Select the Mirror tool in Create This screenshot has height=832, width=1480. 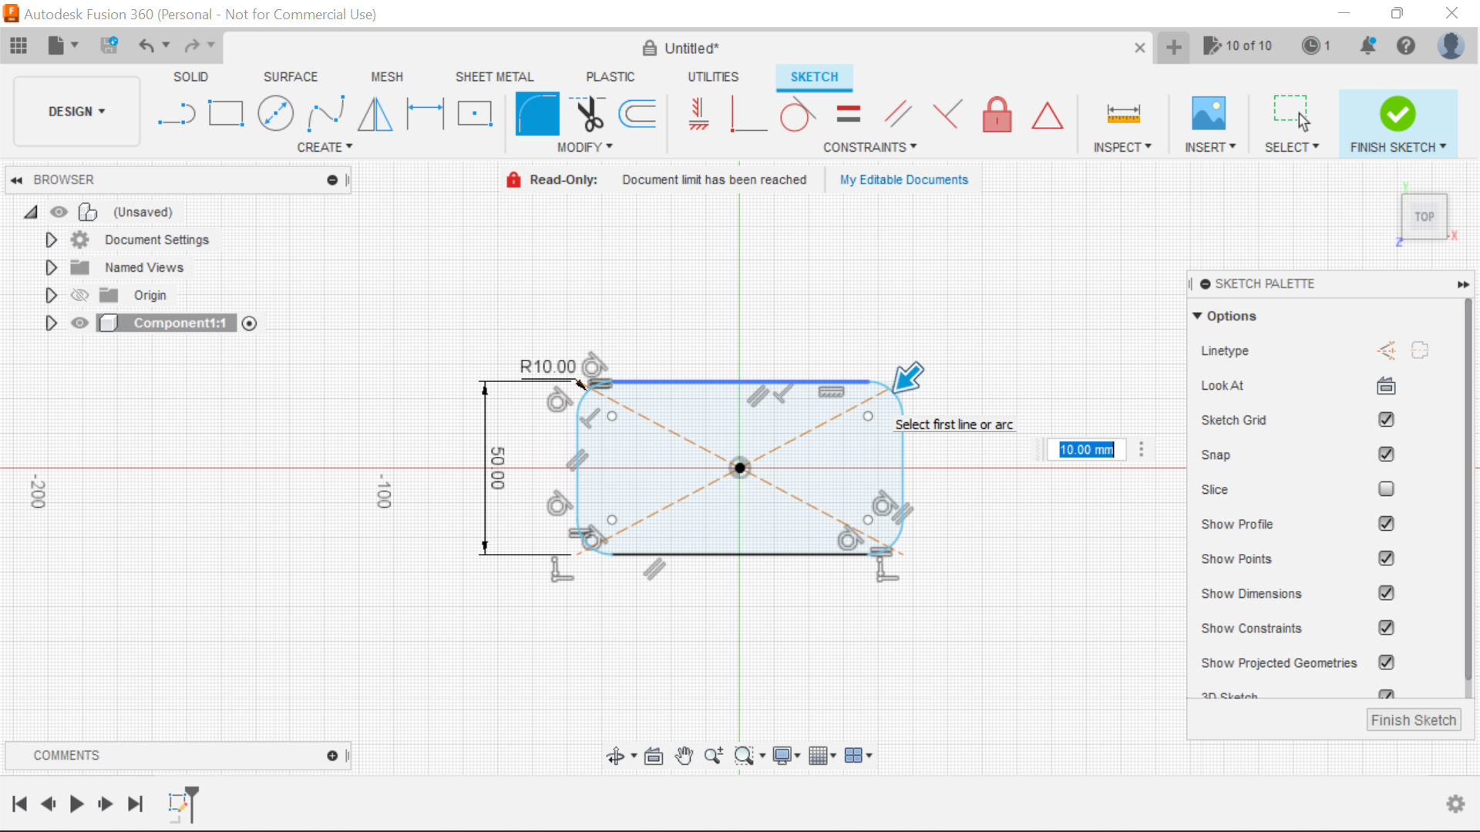(375, 114)
